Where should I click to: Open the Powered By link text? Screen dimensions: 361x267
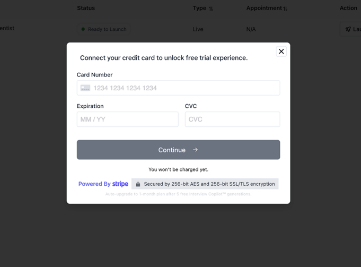(x=94, y=184)
